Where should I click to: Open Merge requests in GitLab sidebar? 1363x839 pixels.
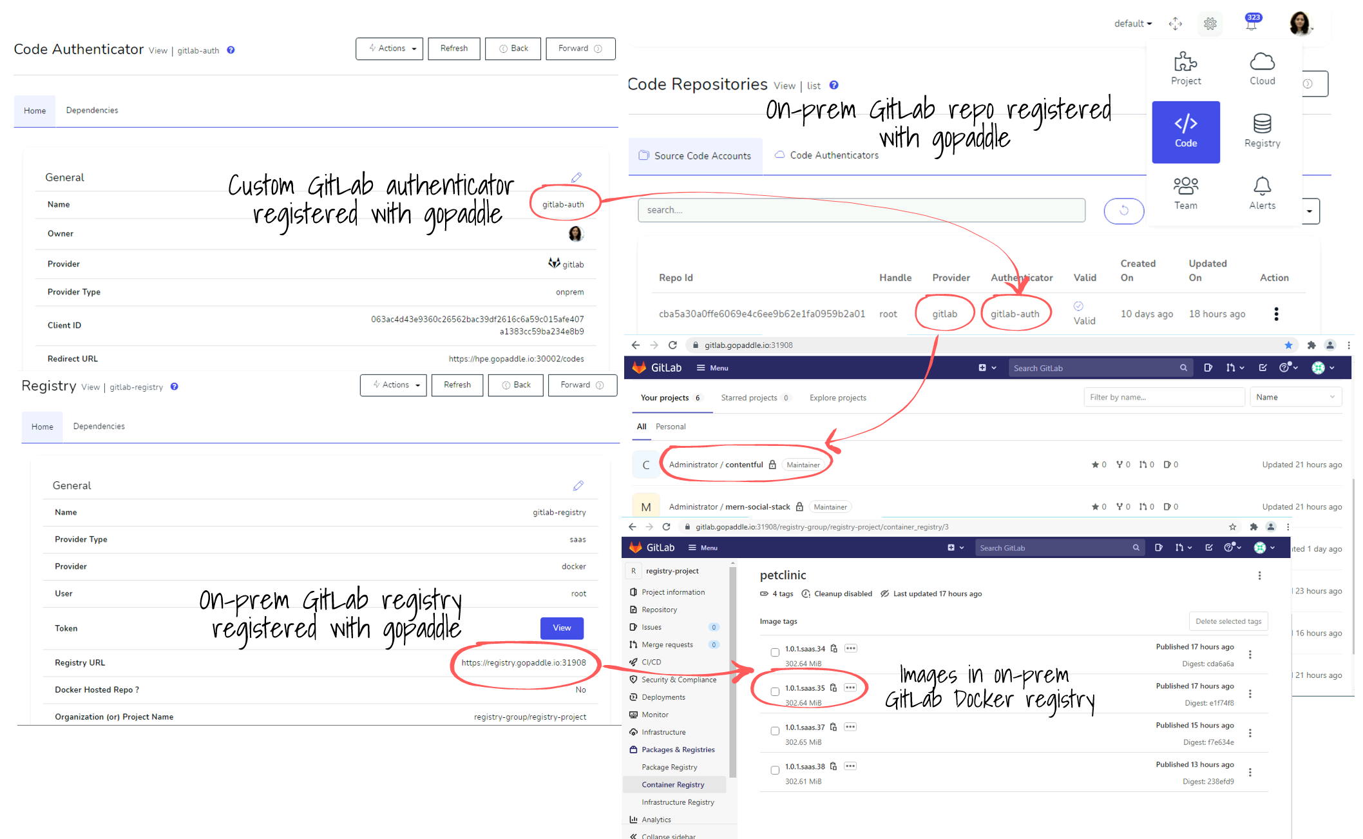[x=667, y=644]
